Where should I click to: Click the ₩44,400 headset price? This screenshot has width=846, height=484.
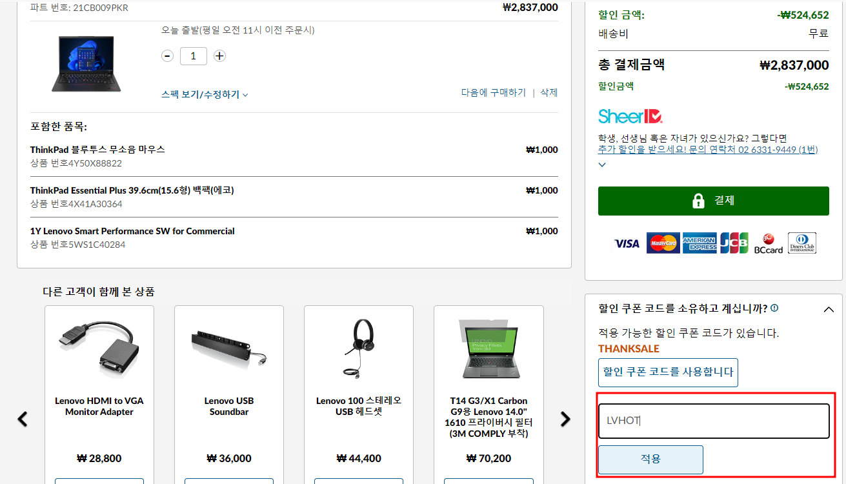click(359, 459)
